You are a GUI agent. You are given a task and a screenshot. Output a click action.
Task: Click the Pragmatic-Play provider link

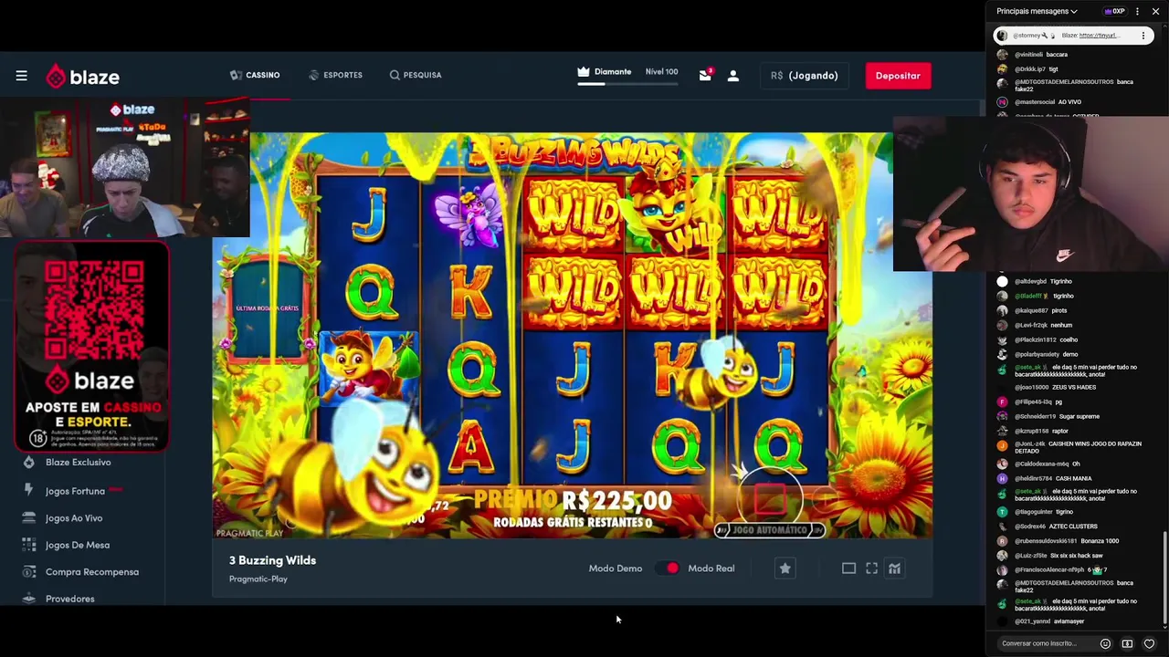258,579
